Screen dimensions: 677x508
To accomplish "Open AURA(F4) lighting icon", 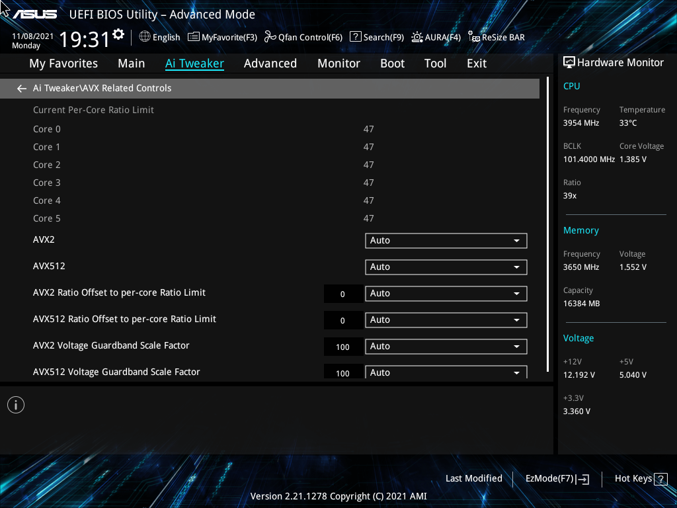I will (x=417, y=37).
